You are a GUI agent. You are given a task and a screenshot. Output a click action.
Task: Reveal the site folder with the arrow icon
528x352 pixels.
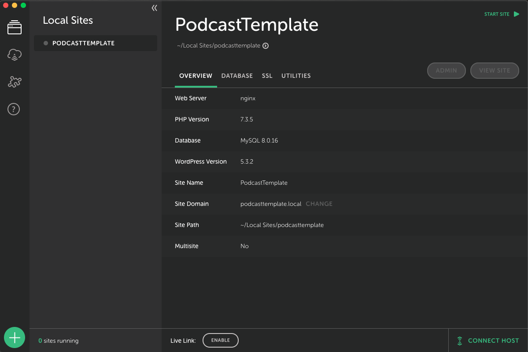[x=266, y=46]
